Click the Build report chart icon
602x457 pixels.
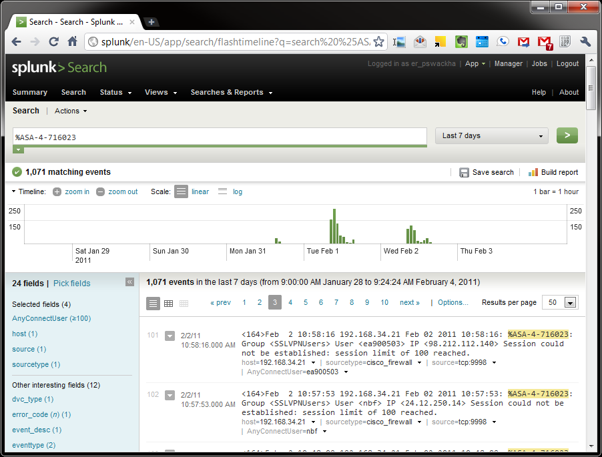533,172
